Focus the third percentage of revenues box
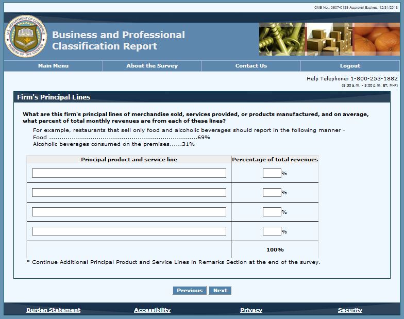Image resolution: width=404 pixels, height=319 pixels. 272,212
